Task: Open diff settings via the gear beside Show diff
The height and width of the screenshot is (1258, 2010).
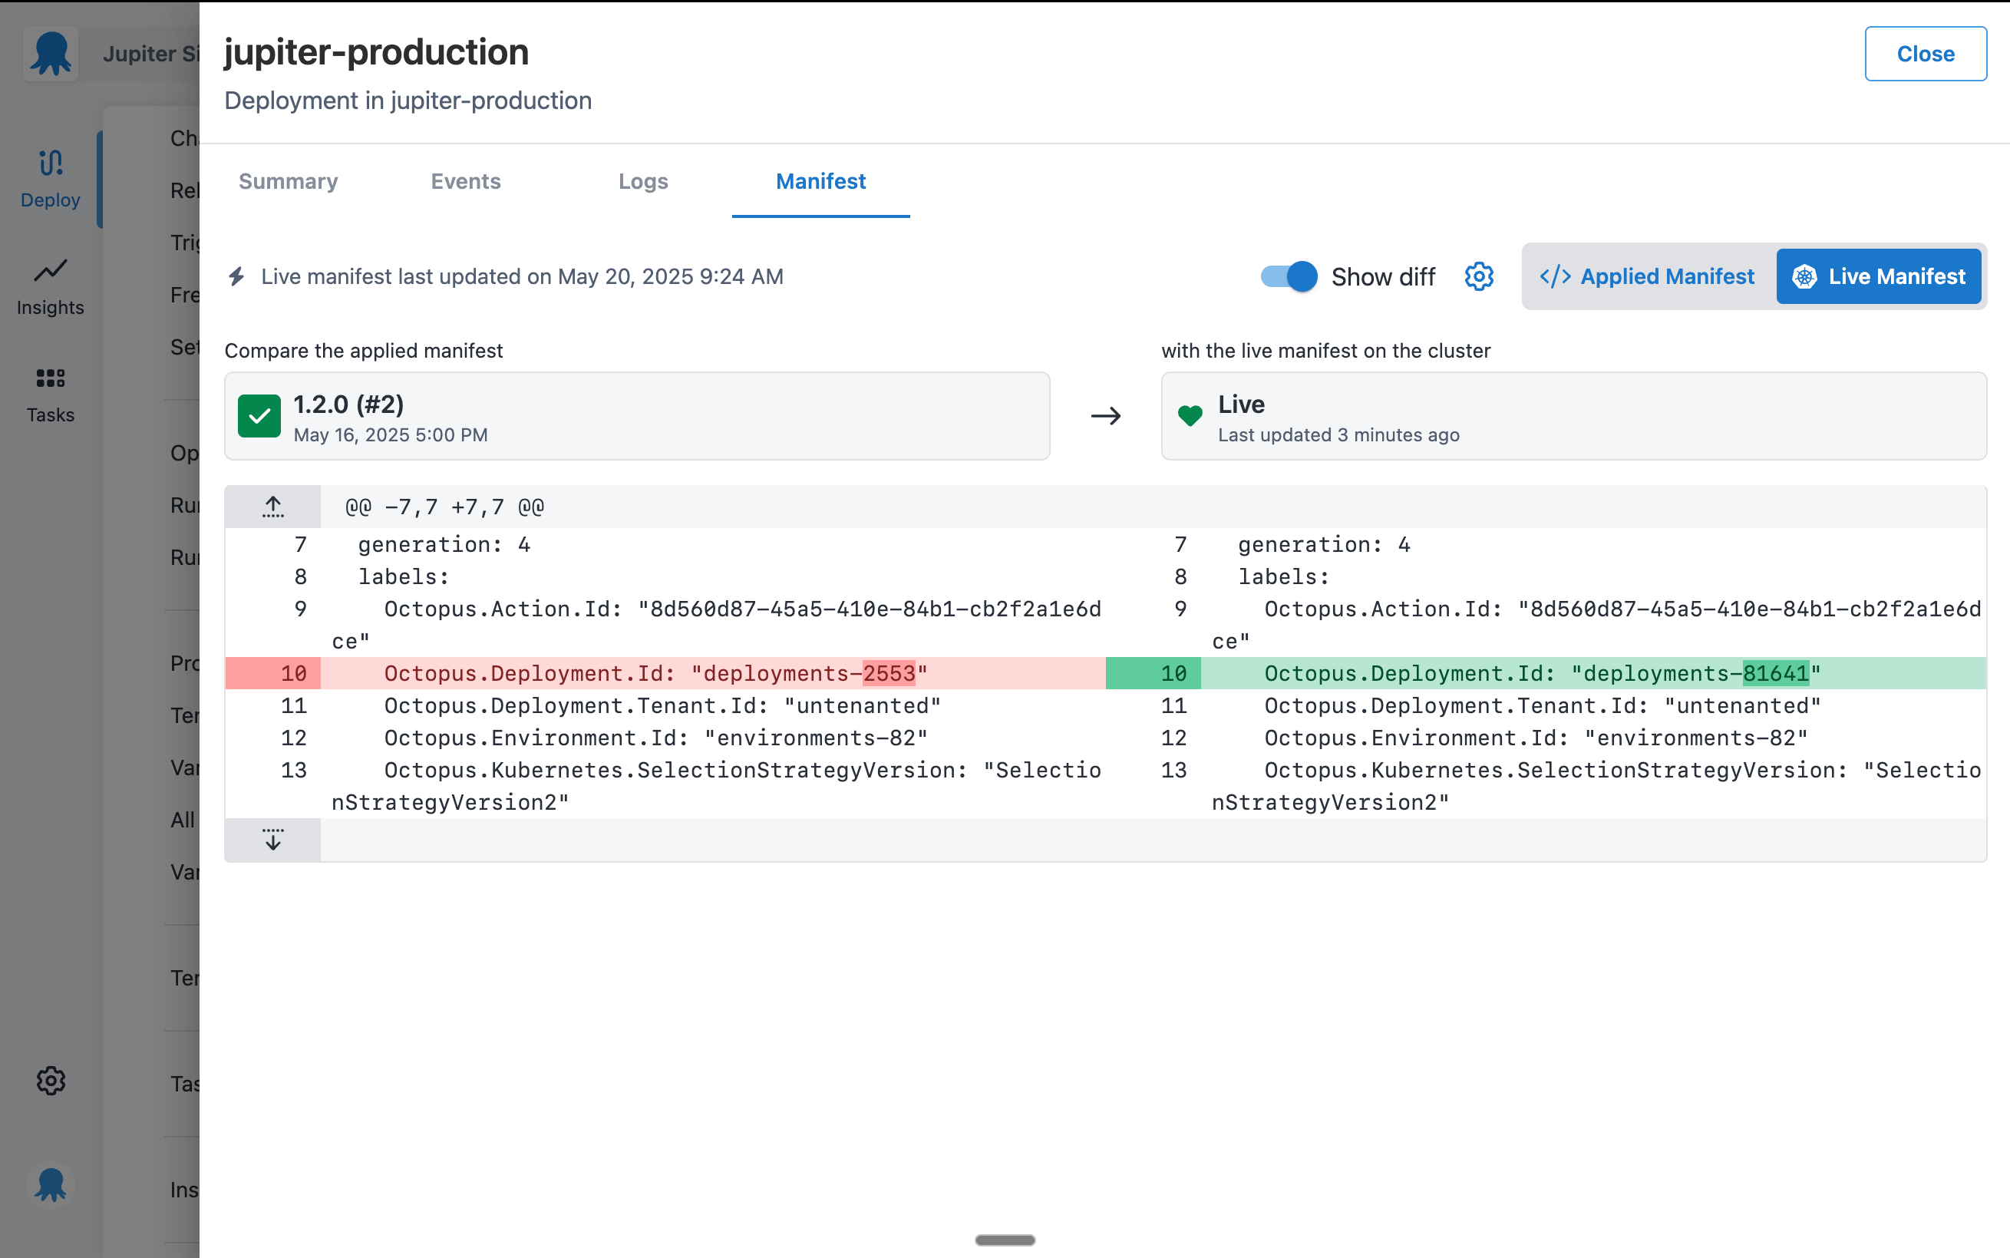Action: click(x=1478, y=276)
